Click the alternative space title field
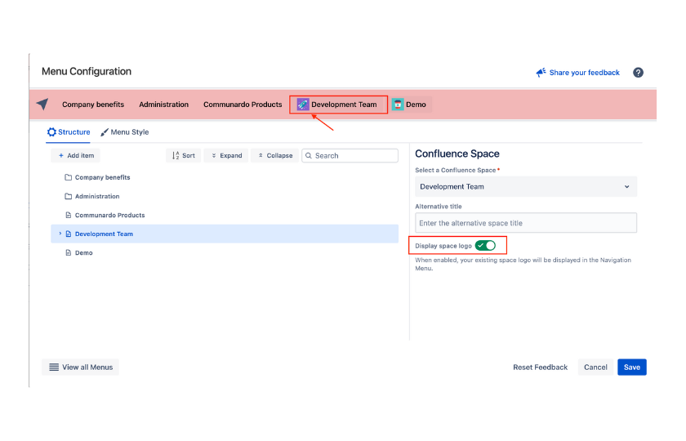Viewport: 686px width, 441px height. tap(525, 223)
